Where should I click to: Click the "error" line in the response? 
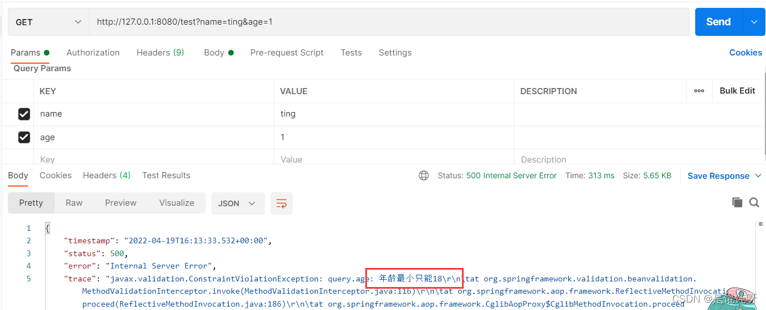140,266
